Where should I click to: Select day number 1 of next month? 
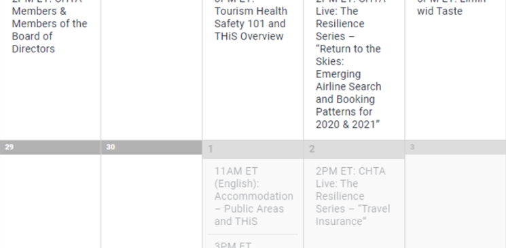211,149
